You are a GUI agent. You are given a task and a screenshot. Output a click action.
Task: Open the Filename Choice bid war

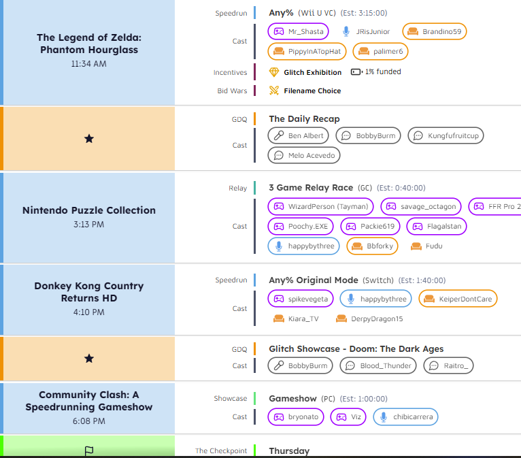point(312,91)
